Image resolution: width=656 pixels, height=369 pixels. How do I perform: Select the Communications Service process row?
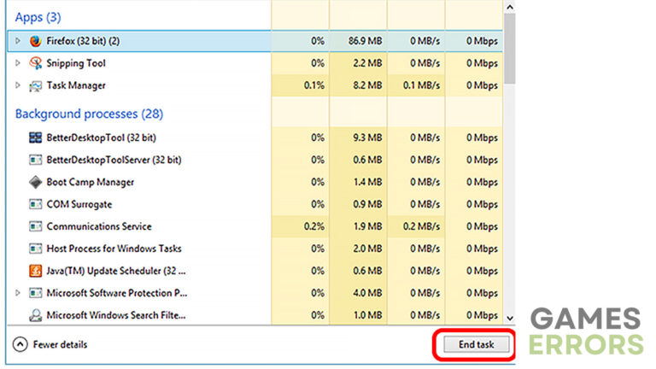point(98,226)
